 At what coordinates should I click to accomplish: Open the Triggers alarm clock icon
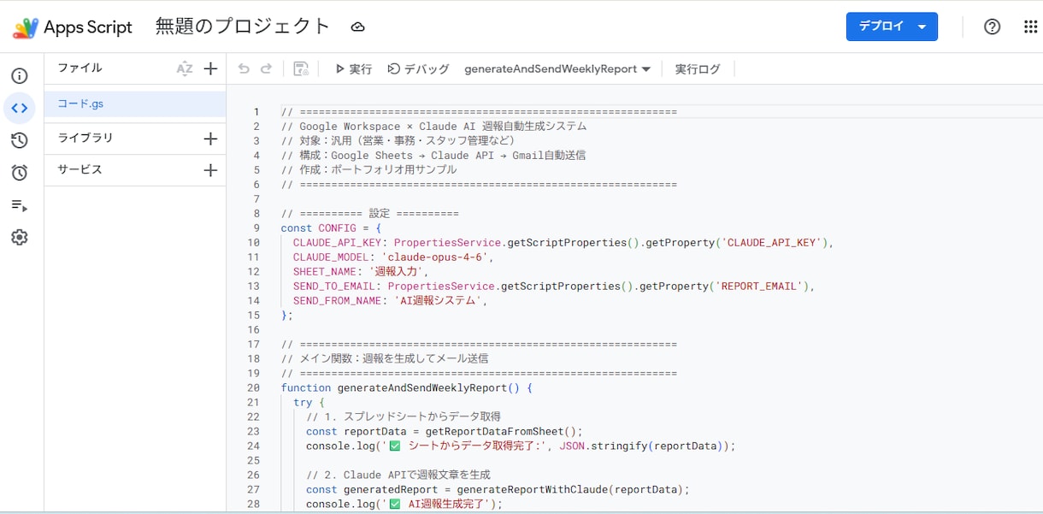coord(20,173)
